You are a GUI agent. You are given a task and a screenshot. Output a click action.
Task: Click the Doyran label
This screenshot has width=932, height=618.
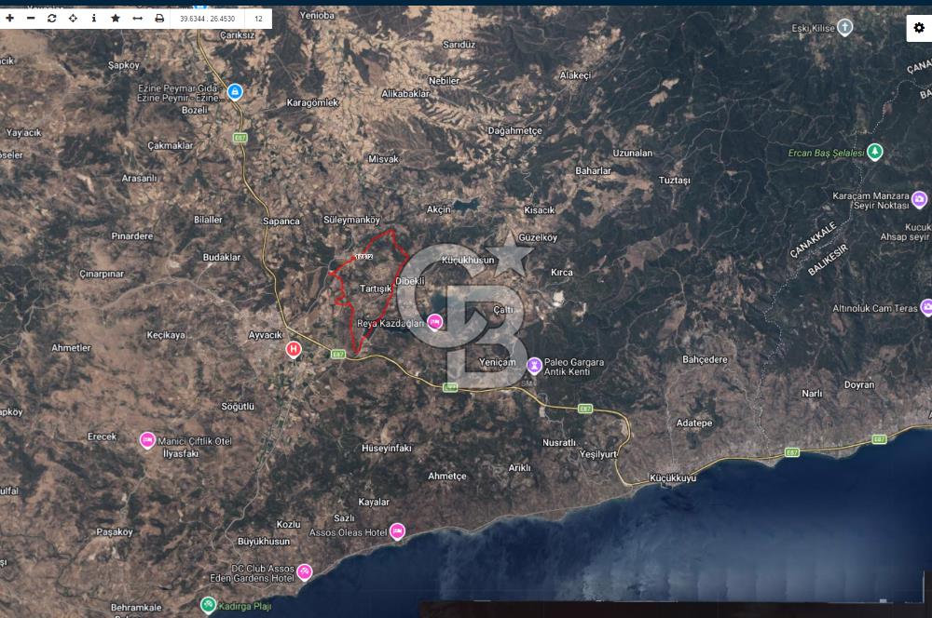pyautogui.click(x=859, y=384)
